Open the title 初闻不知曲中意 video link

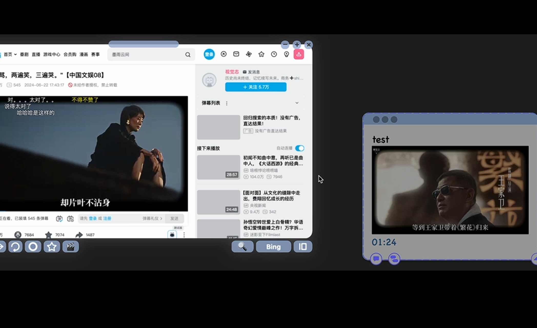tap(273, 161)
